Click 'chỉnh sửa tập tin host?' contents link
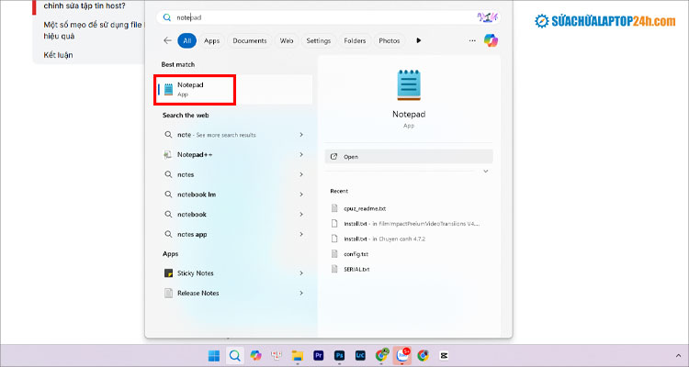The width and height of the screenshot is (689, 367). coord(85,6)
